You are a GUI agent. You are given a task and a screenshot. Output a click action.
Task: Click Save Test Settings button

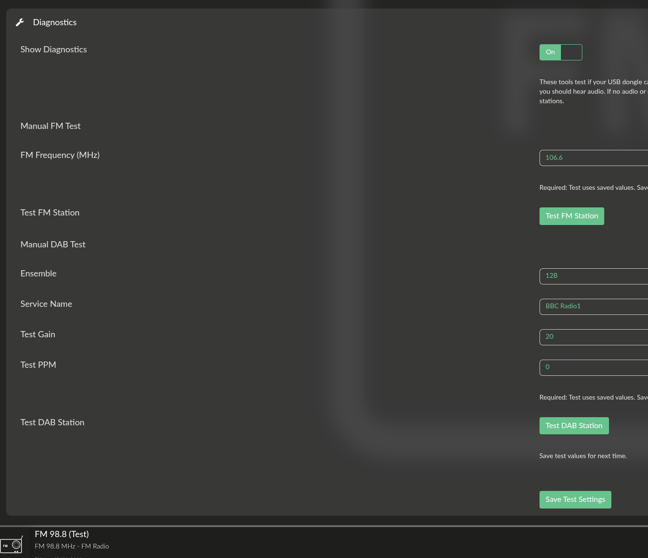pyautogui.click(x=575, y=499)
